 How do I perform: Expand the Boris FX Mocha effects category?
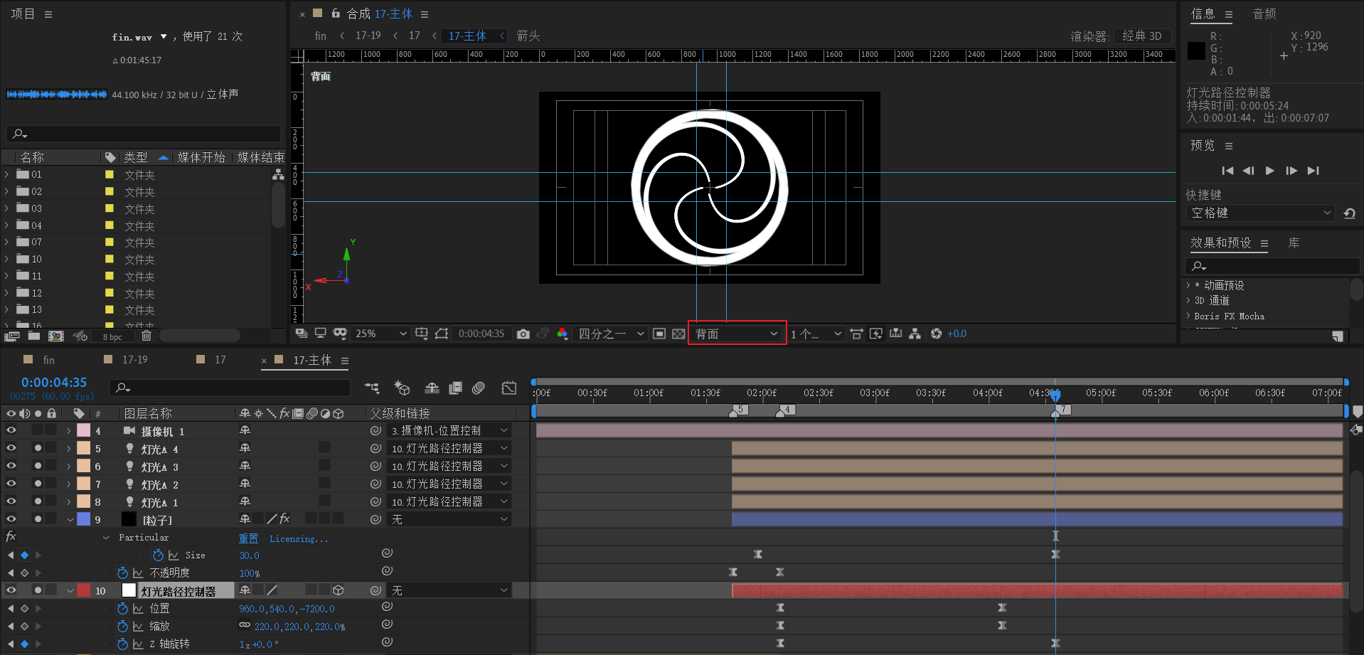click(x=1188, y=316)
